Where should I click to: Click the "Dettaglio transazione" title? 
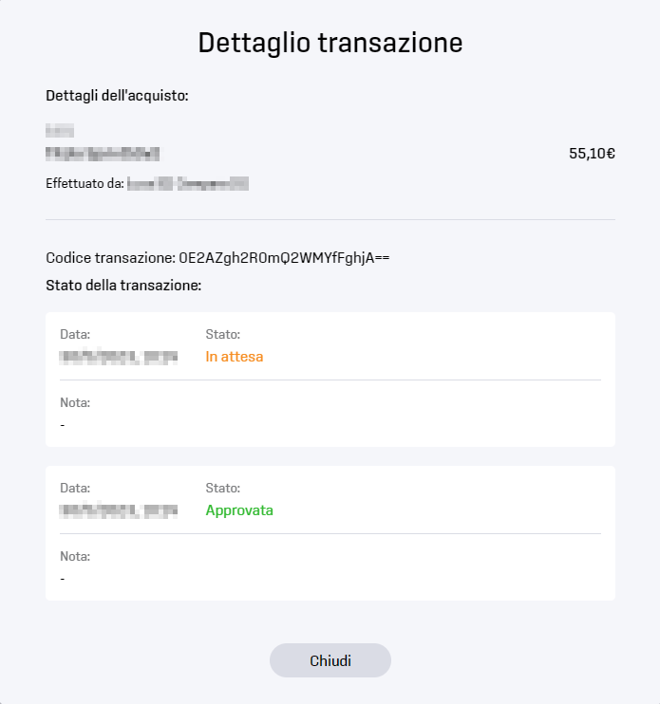(330, 43)
